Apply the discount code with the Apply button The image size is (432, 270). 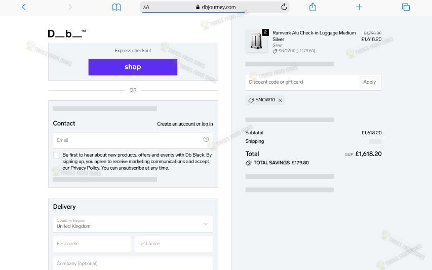click(x=370, y=82)
